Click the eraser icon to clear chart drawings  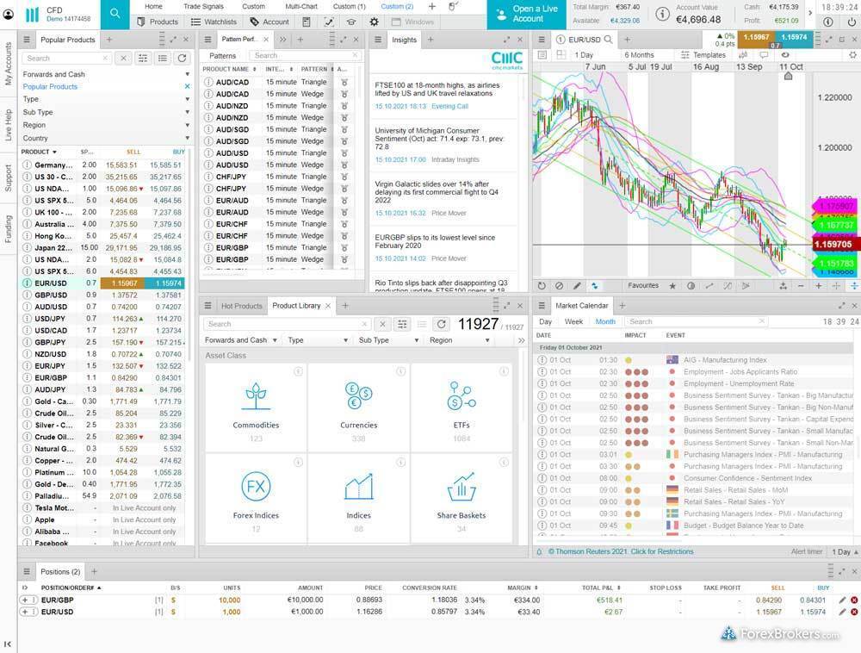(x=557, y=285)
